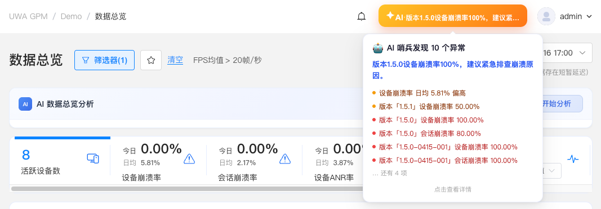Open the admin user avatar
This screenshot has width=601, height=209.
(x=546, y=16)
